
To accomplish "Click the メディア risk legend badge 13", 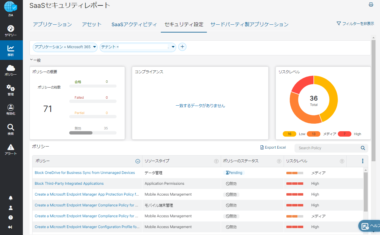I will (x=314, y=134).
